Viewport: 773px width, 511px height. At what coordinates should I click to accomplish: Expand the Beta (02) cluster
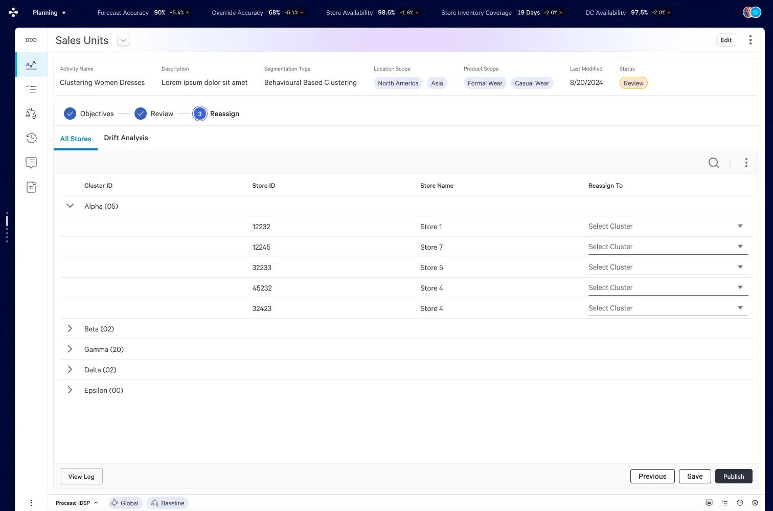tap(70, 328)
